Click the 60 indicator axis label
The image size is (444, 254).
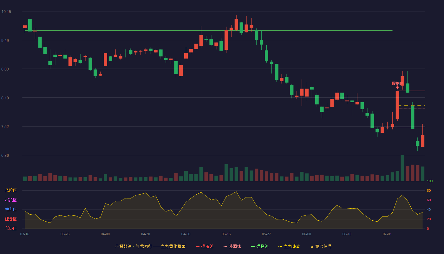coord(429,200)
